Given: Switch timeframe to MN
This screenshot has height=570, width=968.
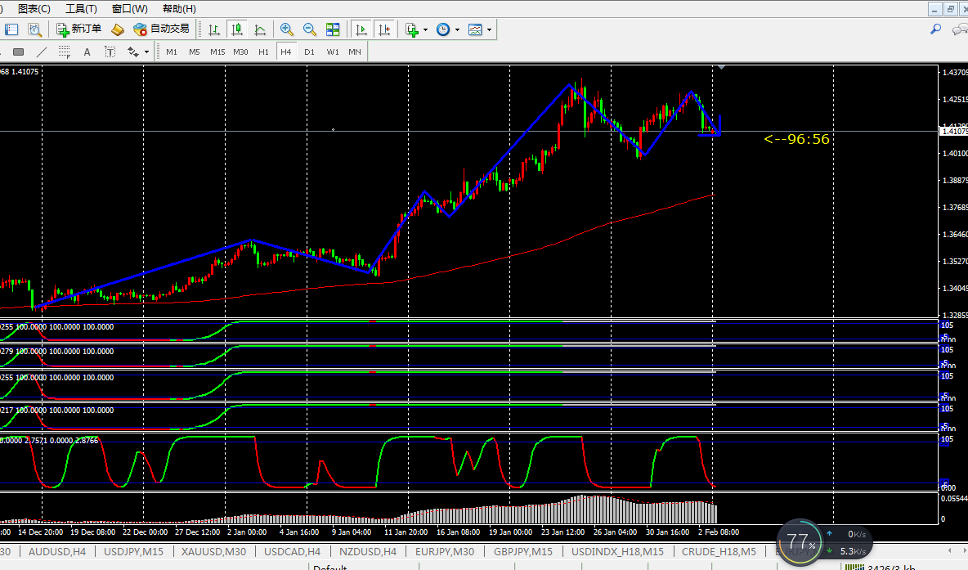Looking at the screenshot, I should click(355, 52).
